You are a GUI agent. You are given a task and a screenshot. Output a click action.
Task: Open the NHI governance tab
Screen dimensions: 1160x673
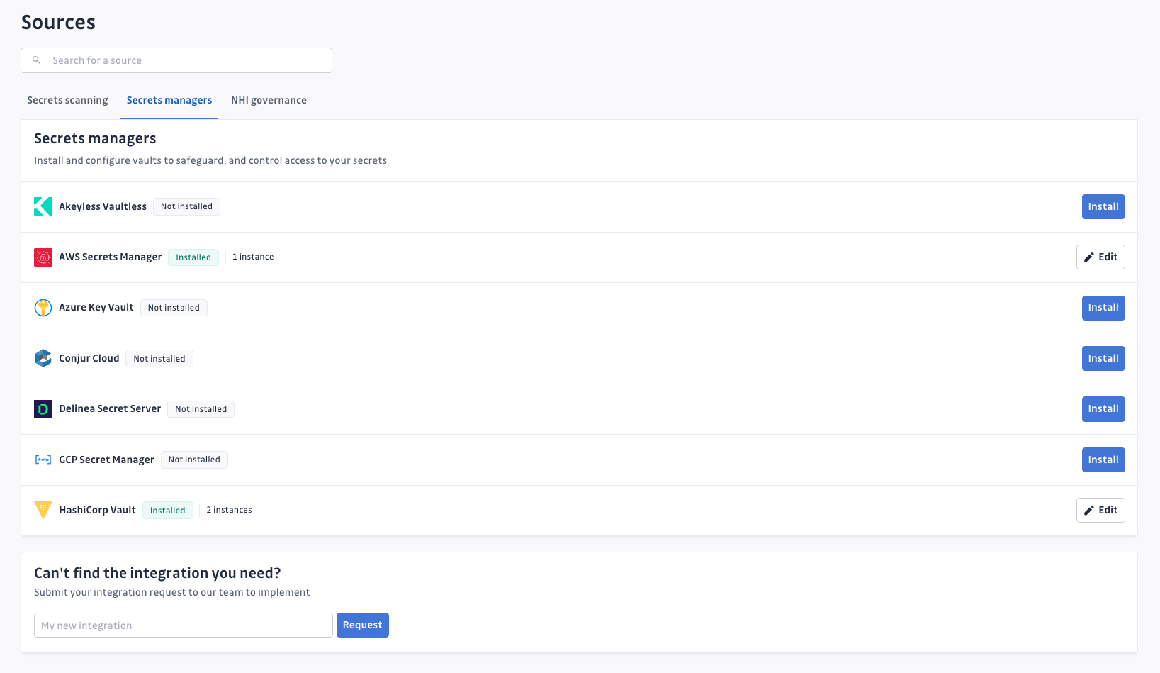pyautogui.click(x=269, y=100)
